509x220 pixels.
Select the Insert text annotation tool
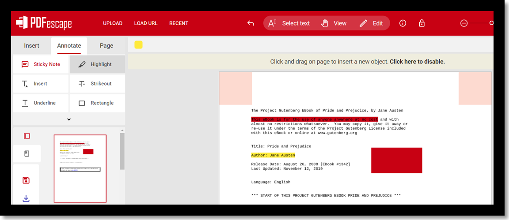[x=41, y=84]
